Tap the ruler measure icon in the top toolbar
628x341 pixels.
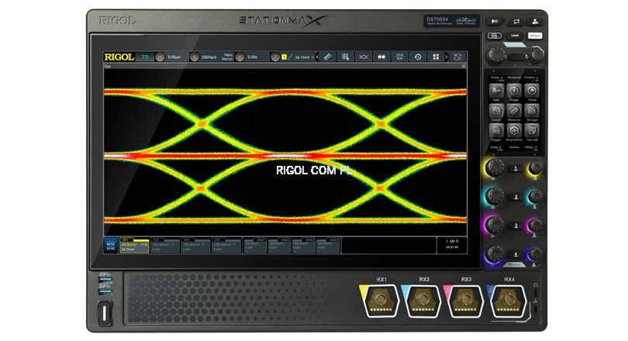point(326,57)
